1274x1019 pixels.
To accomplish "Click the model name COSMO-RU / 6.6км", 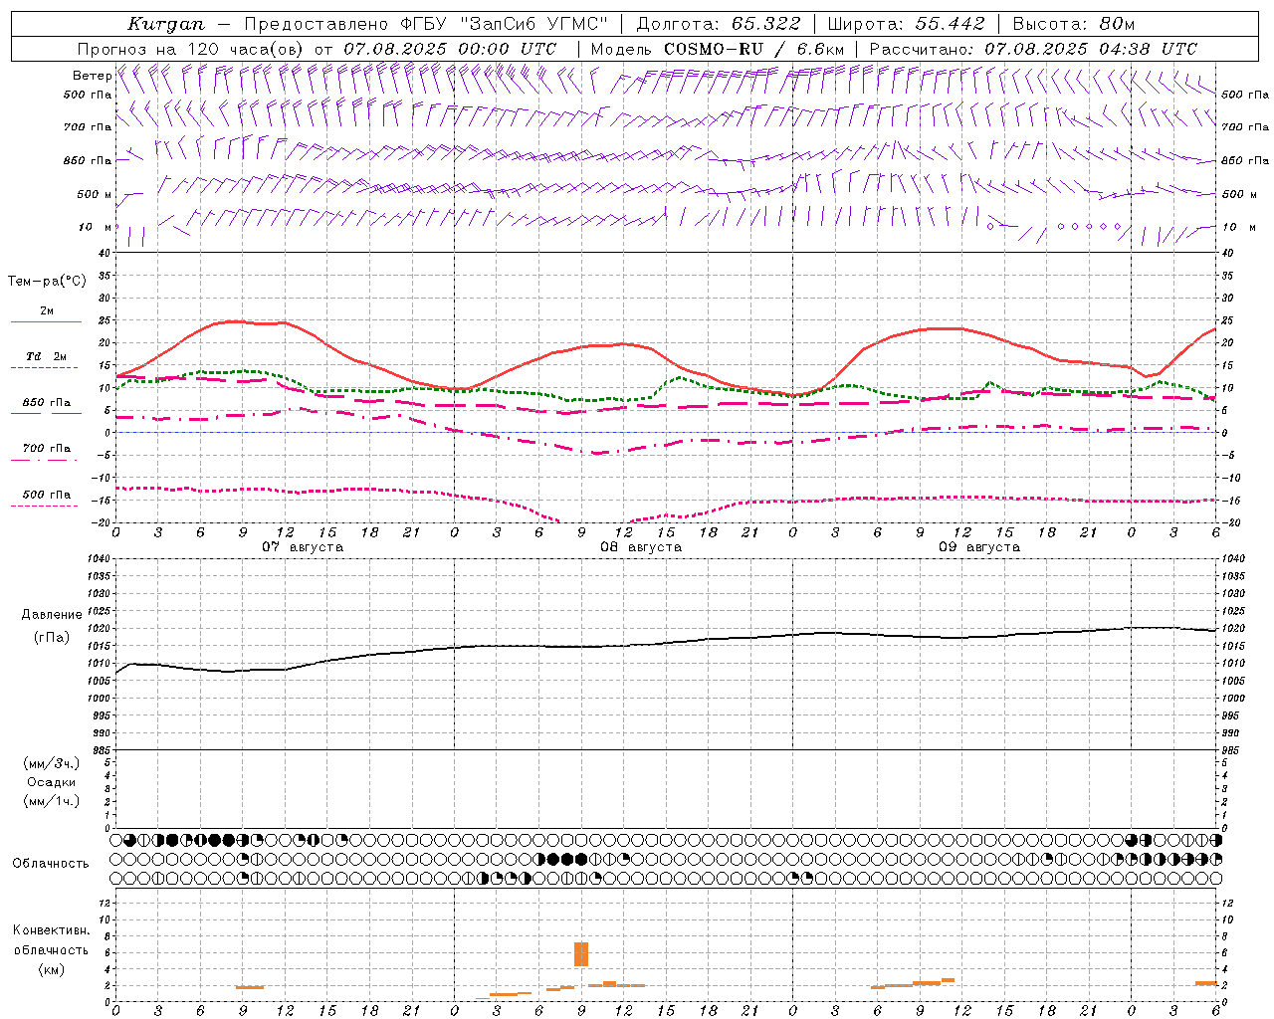I will tap(753, 49).
